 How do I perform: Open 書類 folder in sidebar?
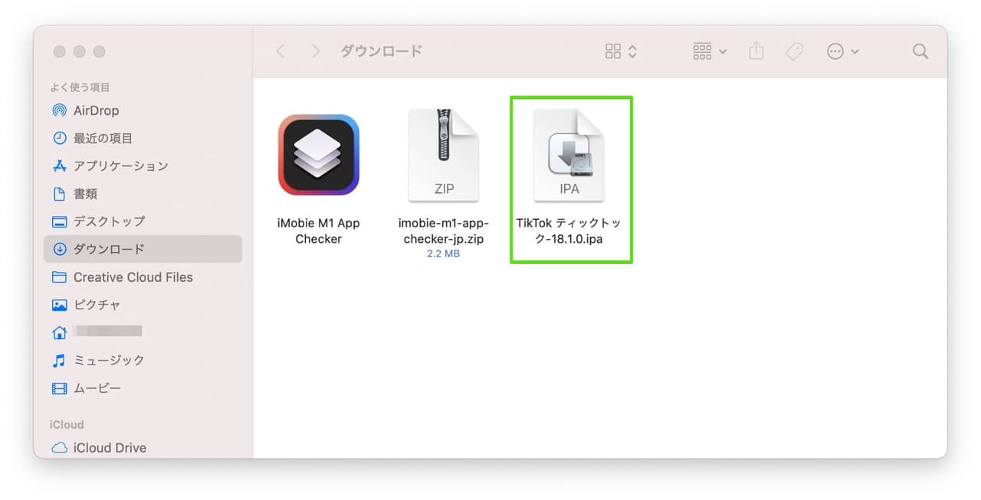(x=85, y=194)
